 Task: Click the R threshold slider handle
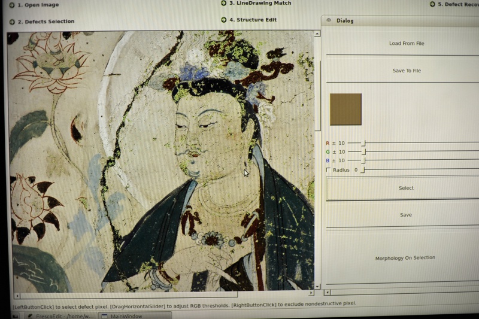tap(363, 143)
